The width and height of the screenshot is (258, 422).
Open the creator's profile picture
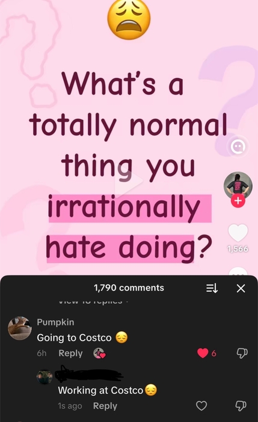[238, 186]
